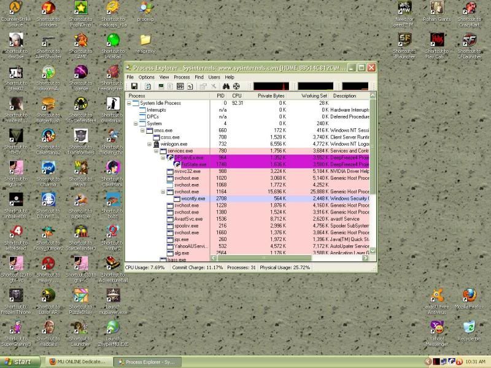Screen dimensions: 491x368
Task: Select the csrss.exe process row
Action: point(247,137)
